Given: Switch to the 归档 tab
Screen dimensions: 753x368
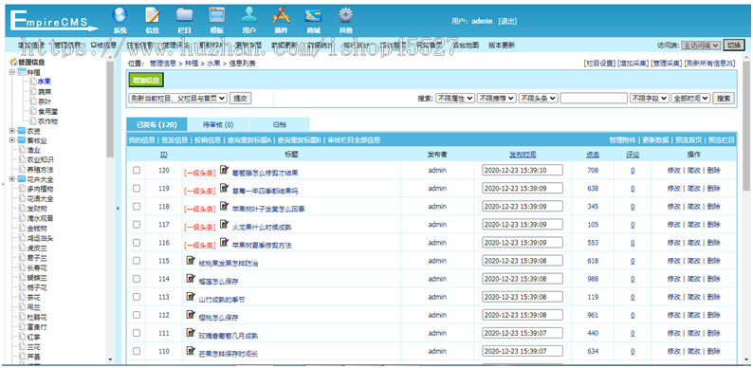Looking at the screenshot, I should pos(280,124).
